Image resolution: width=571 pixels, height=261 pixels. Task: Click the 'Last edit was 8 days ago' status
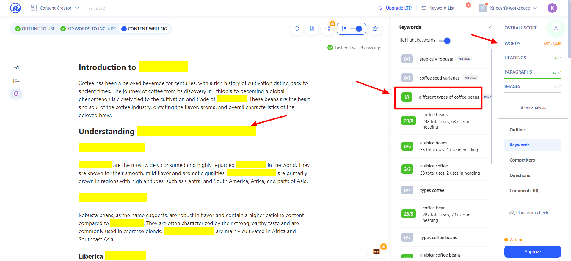(354, 48)
